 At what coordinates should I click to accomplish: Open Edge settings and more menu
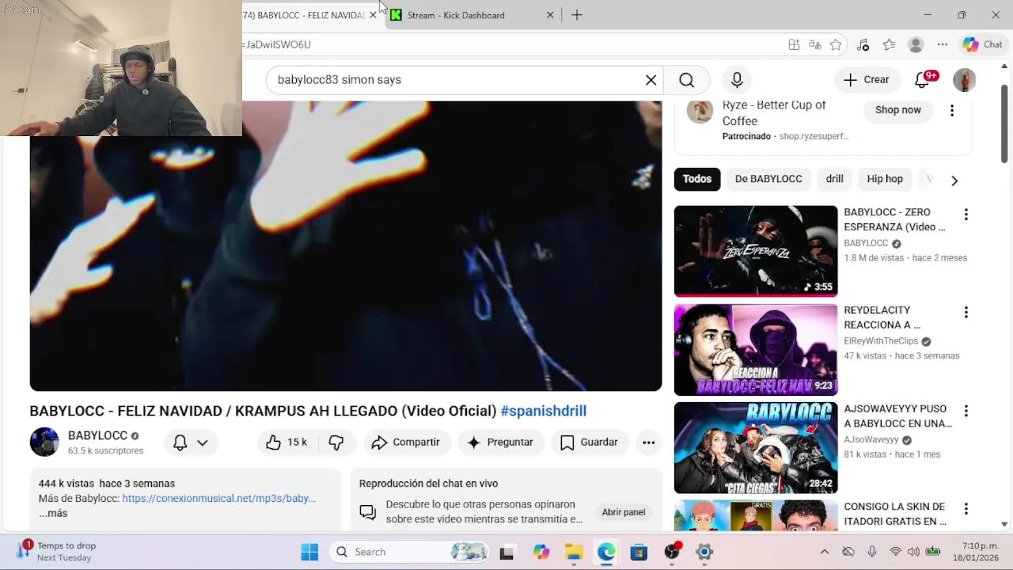point(942,45)
